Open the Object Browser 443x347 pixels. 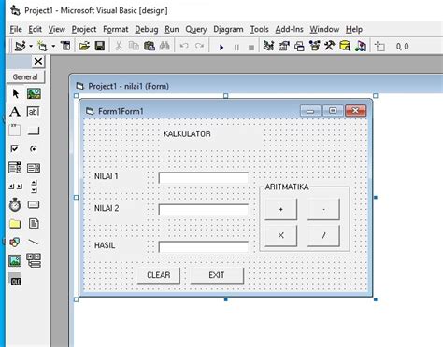[315, 46]
